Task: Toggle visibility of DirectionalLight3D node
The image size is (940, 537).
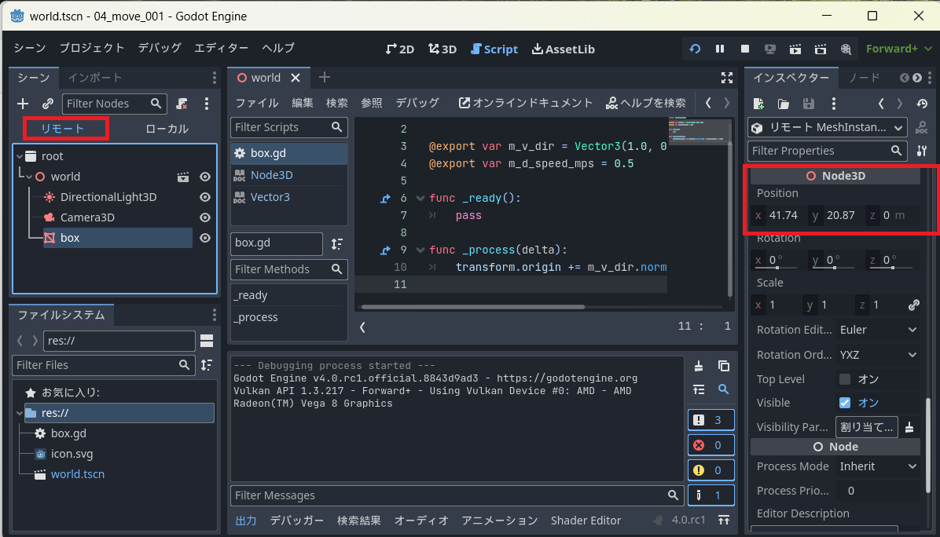Action: click(205, 197)
